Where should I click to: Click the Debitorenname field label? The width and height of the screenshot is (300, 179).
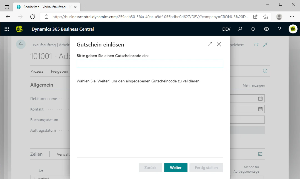[44, 99]
